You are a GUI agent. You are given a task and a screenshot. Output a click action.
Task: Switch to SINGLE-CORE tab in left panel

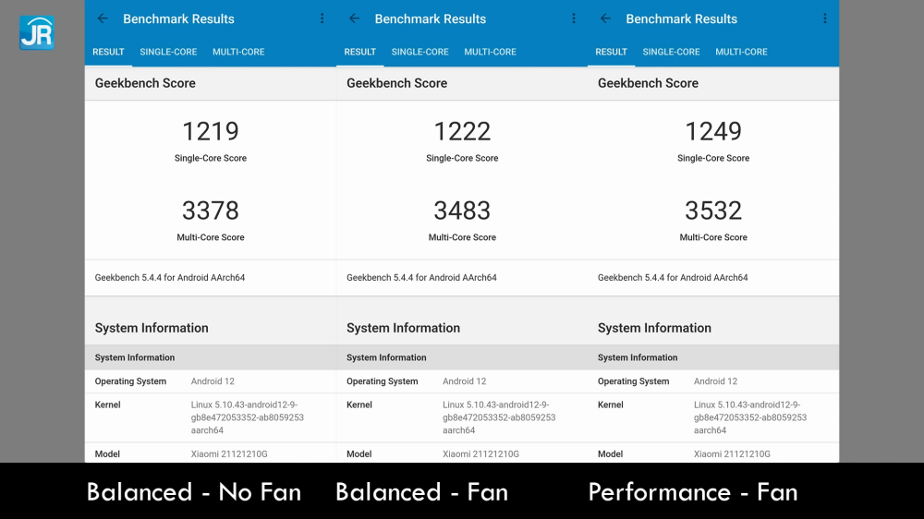point(168,52)
